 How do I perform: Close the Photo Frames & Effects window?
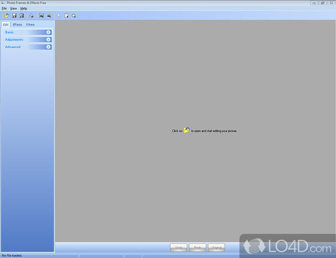331,3
